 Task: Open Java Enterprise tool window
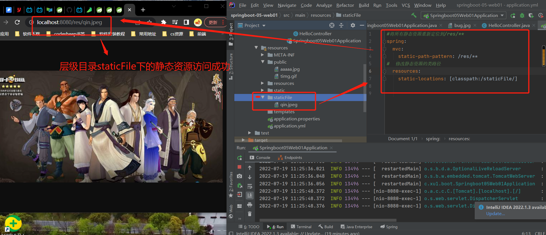pos(356,227)
